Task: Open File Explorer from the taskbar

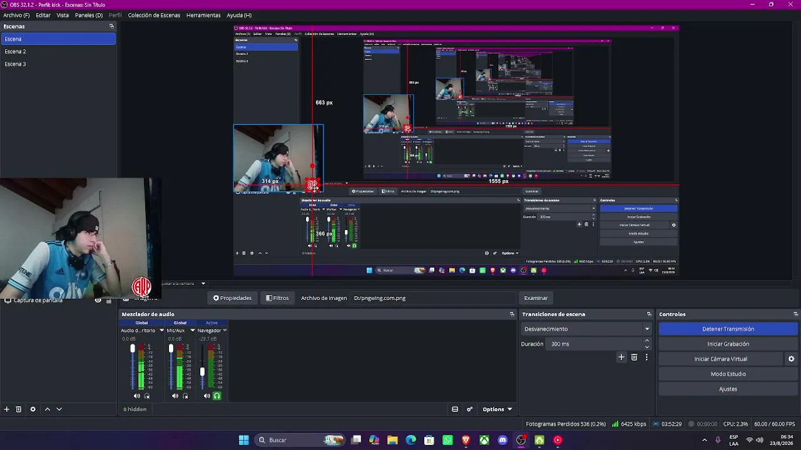Action: coord(392,440)
